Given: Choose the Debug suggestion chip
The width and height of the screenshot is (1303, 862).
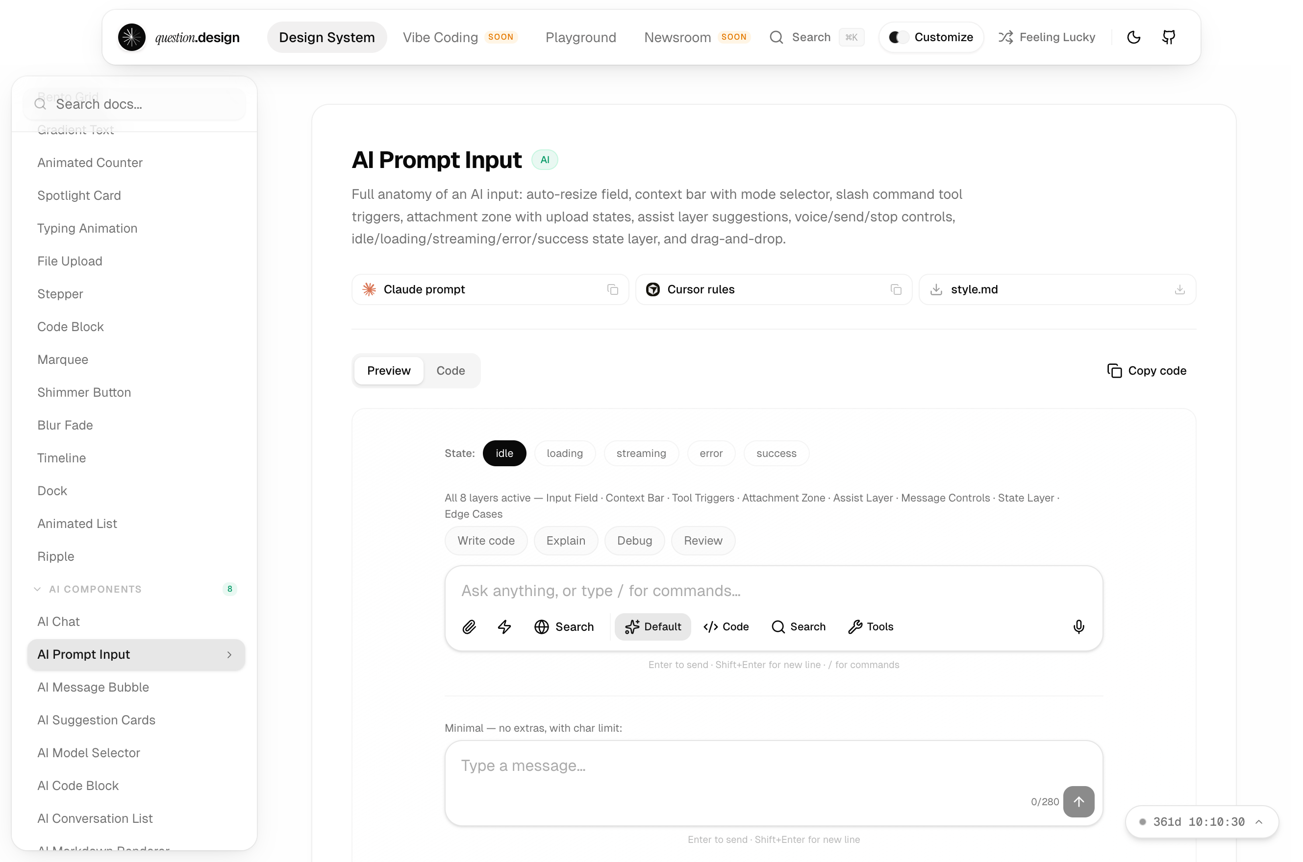Looking at the screenshot, I should point(634,541).
